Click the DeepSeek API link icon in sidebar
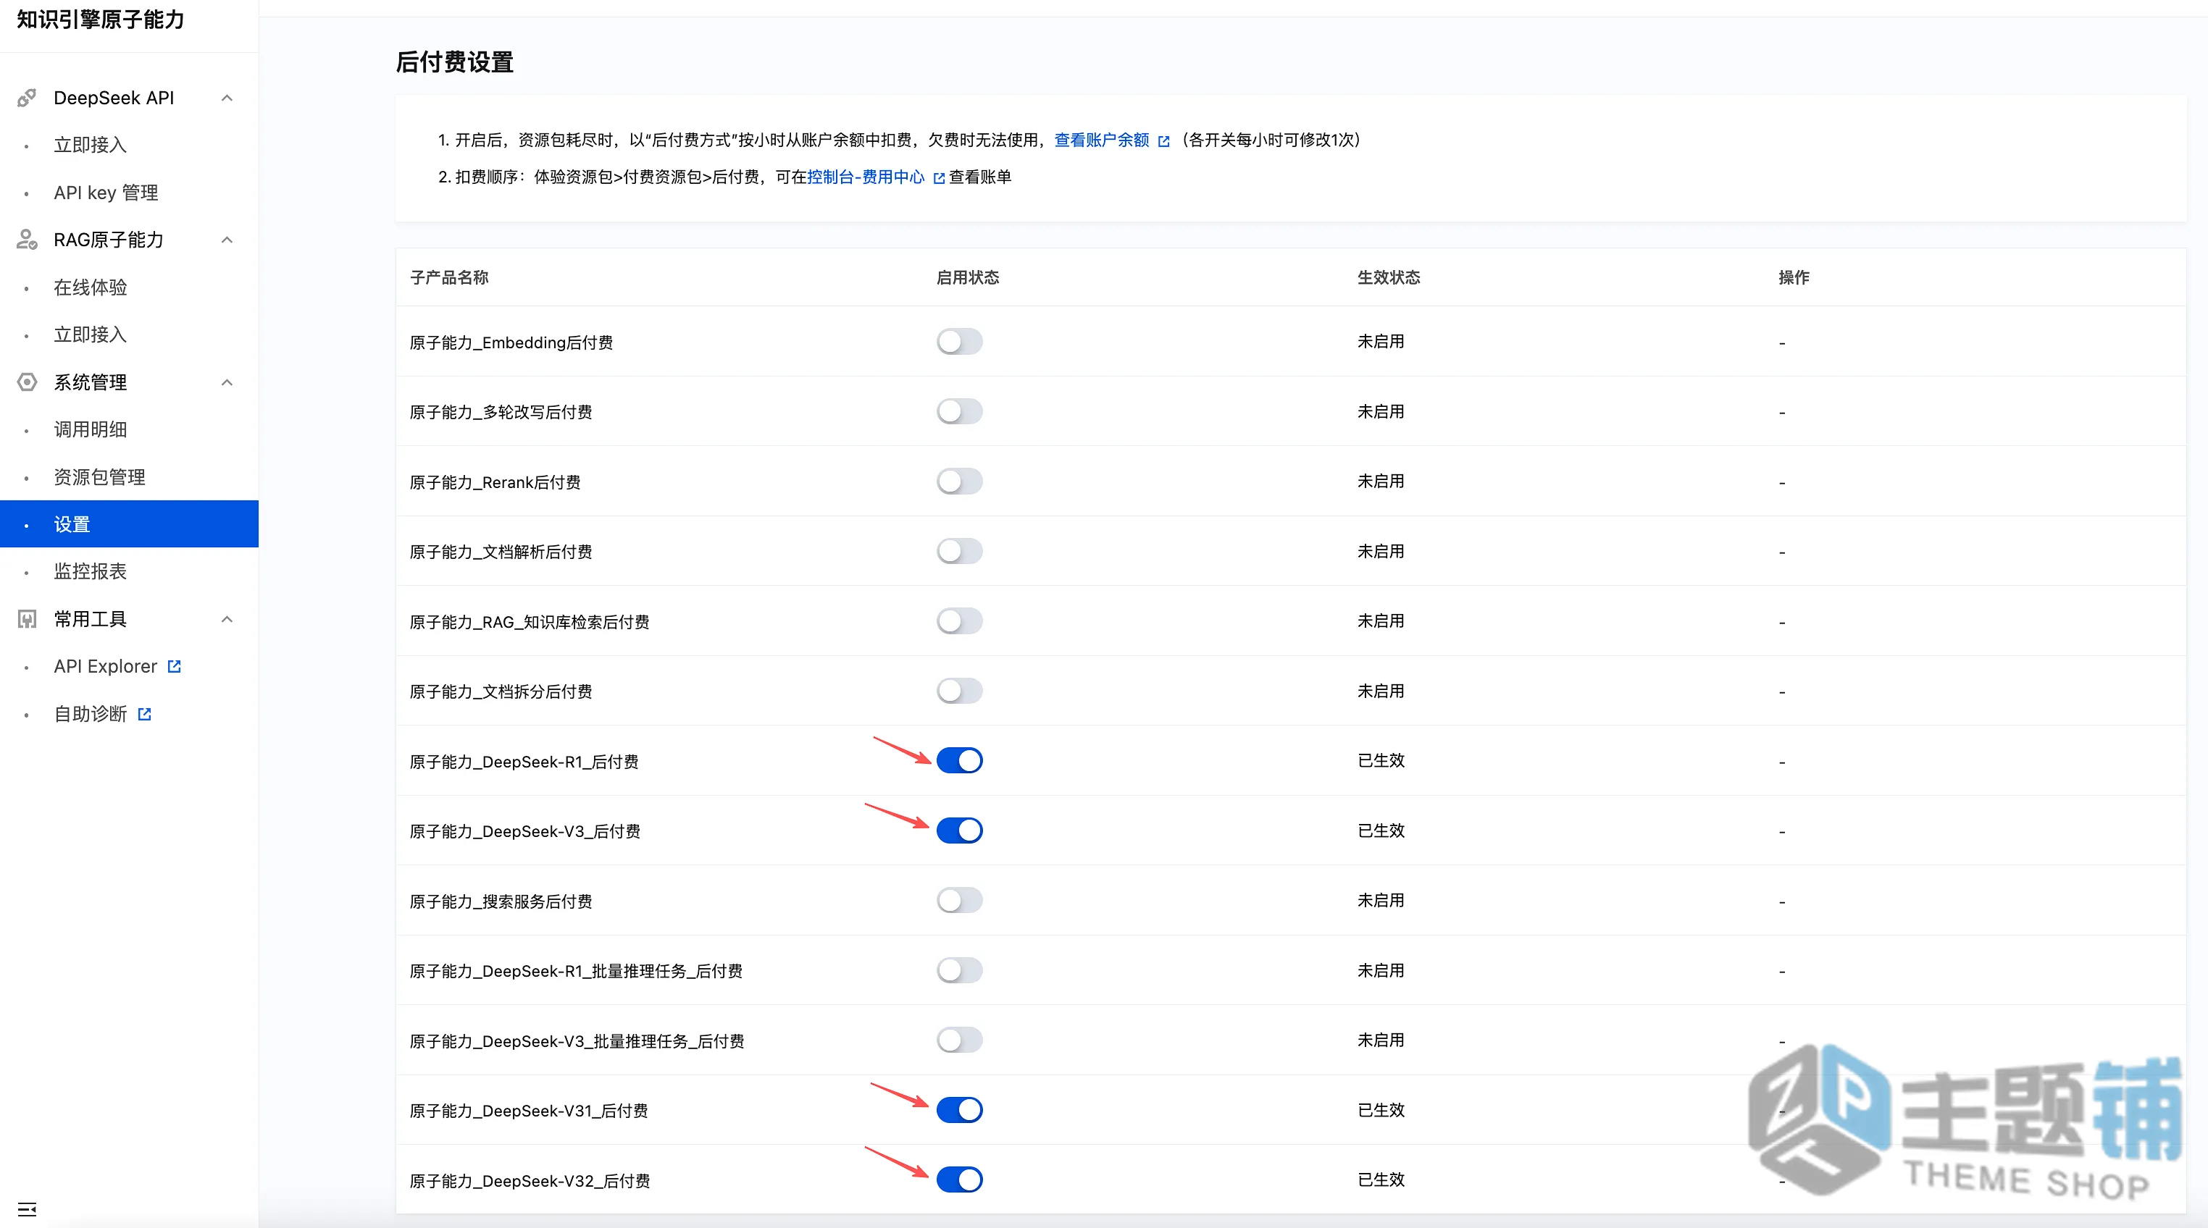This screenshot has width=2208, height=1228. [x=27, y=98]
